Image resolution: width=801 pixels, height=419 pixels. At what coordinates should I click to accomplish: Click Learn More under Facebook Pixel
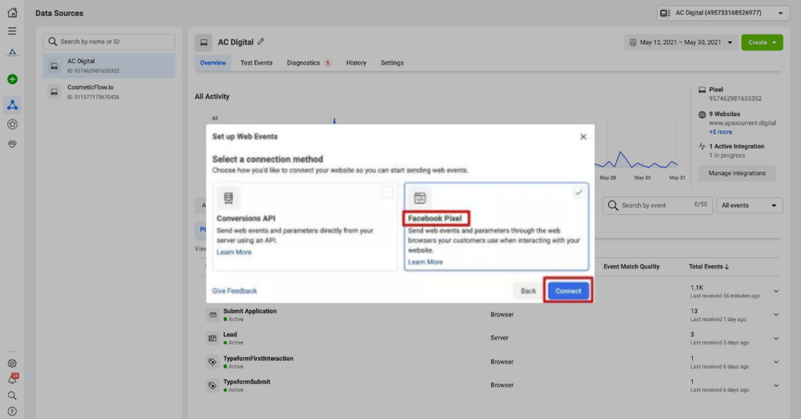coord(425,262)
